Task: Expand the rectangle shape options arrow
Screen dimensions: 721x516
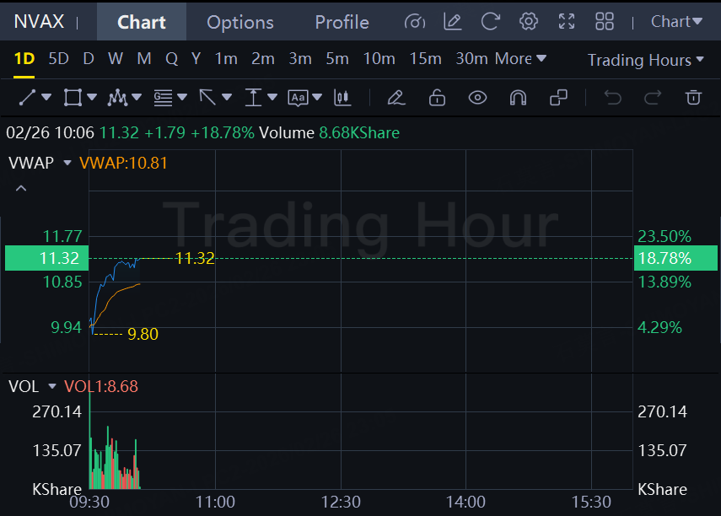Action: 92,97
